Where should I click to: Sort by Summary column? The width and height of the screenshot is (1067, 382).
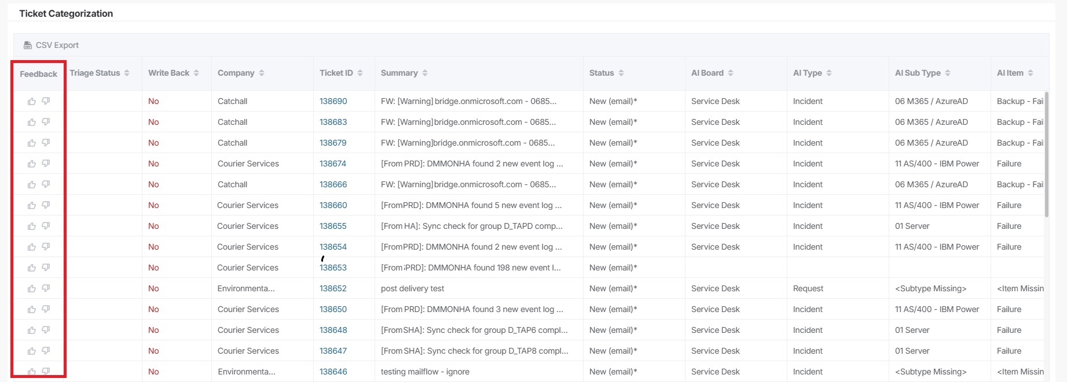point(425,73)
